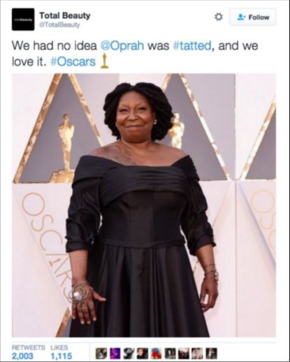View the 1,115 likes list
Image resolution: width=290 pixels, height=362 pixels.
coord(61,352)
